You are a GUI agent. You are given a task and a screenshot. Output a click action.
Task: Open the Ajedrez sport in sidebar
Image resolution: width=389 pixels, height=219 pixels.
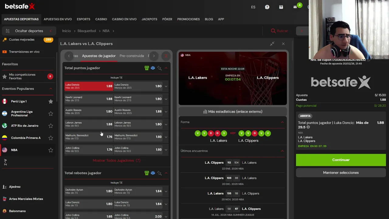15,187
